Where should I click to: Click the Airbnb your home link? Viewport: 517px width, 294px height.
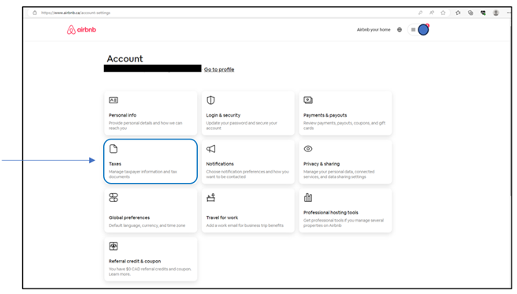pos(374,30)
